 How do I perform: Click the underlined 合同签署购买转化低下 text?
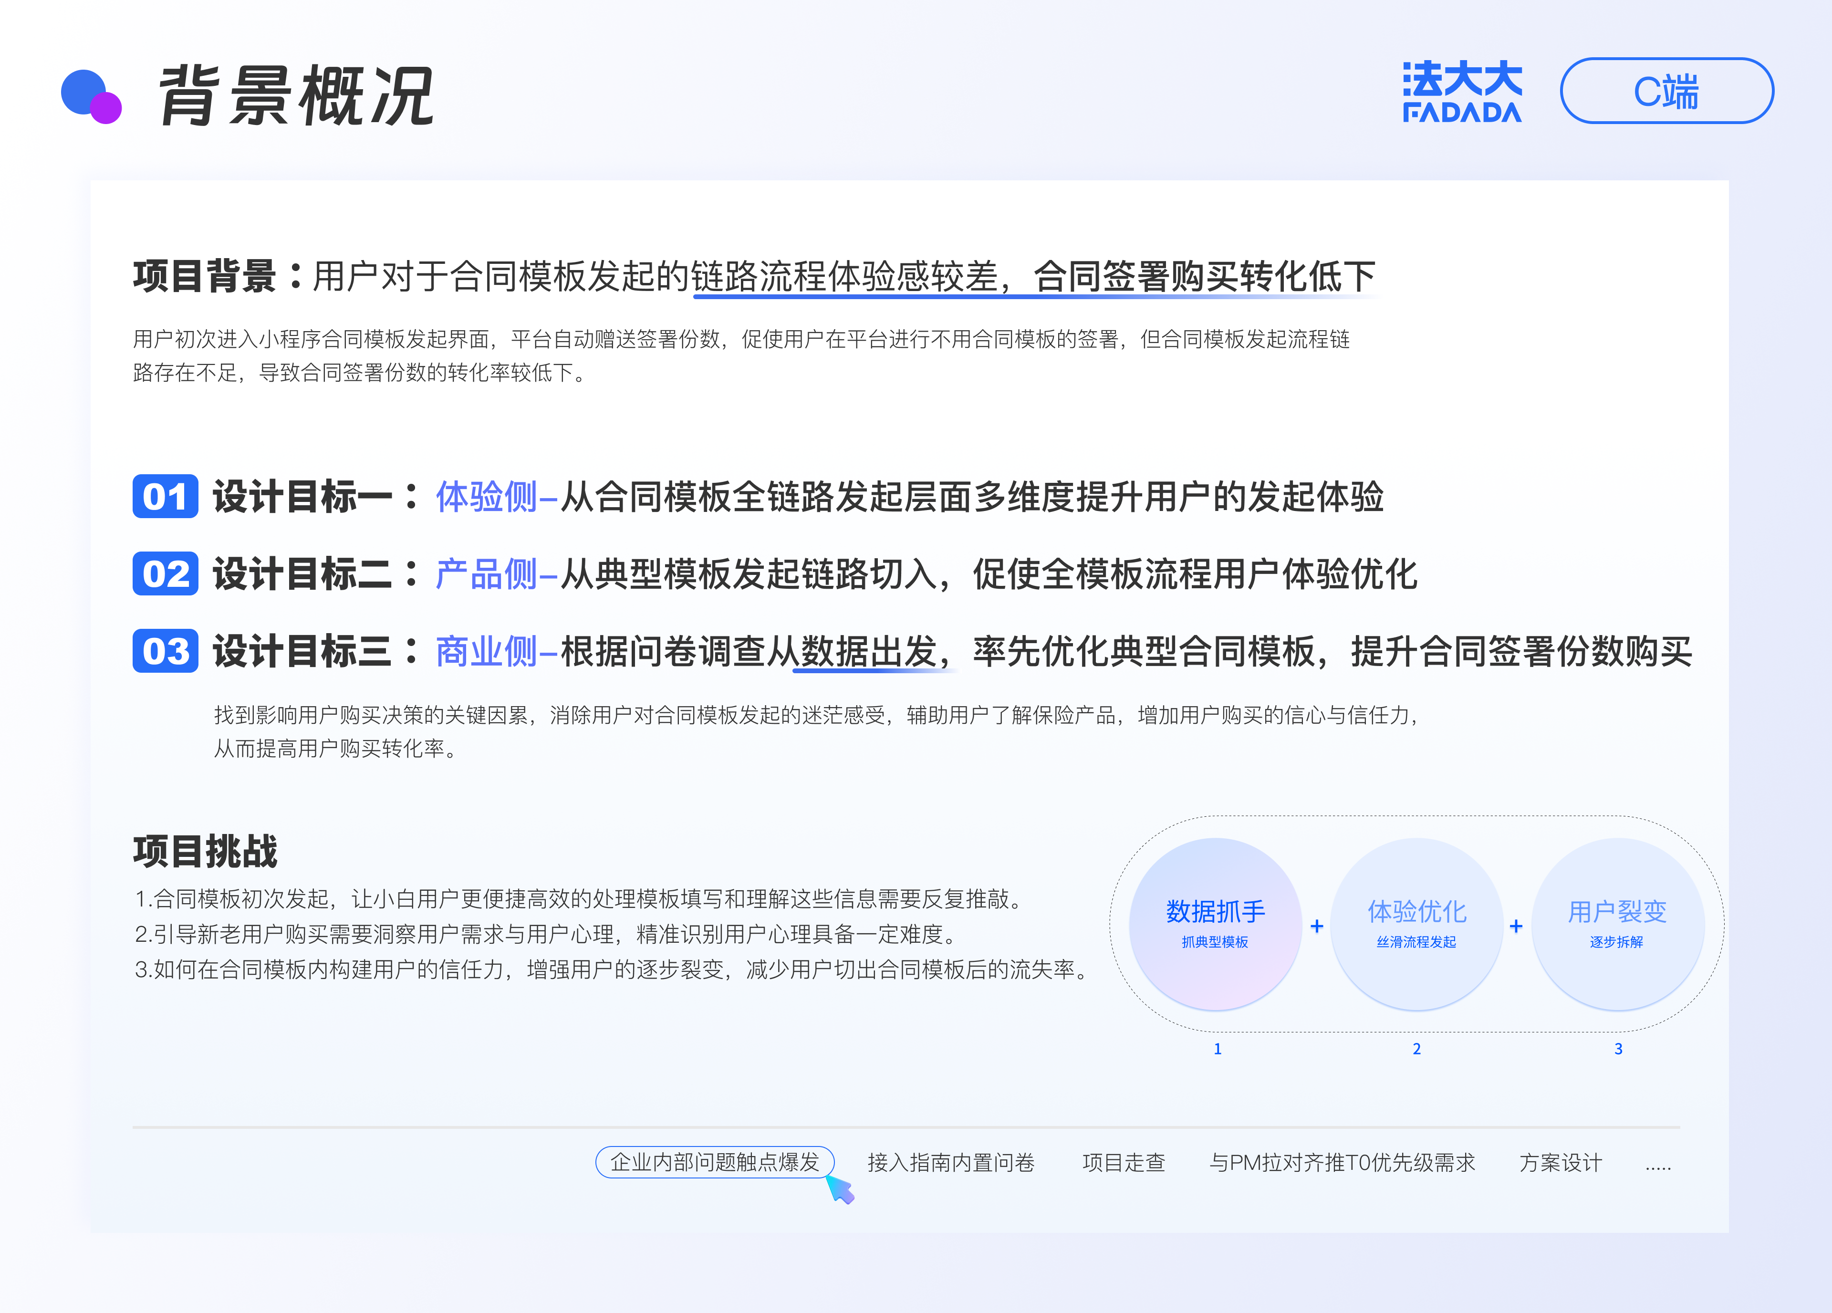point(1204,276)
